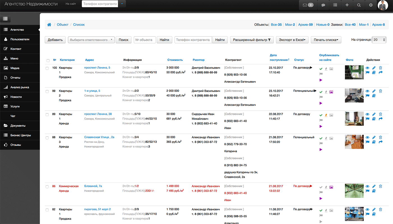Click the green checkmark for object 100

(321, 69)
